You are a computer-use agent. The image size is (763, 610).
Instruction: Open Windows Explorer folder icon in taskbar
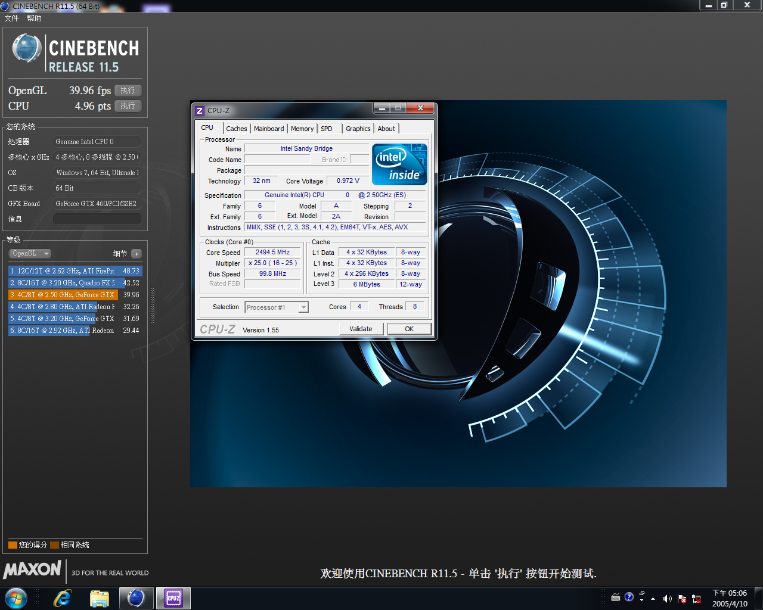[x=100, y=598]
